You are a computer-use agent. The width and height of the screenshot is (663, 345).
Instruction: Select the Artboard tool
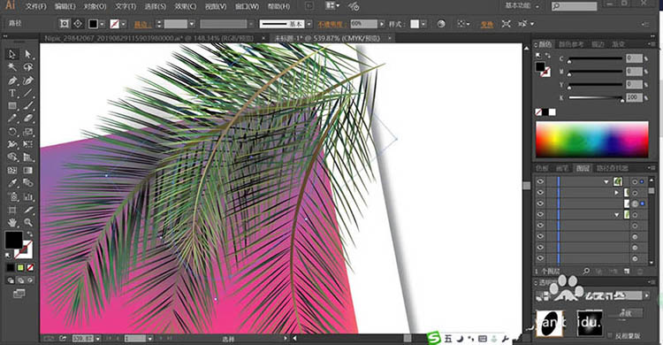pyautogui.click(x=11, y=210)
